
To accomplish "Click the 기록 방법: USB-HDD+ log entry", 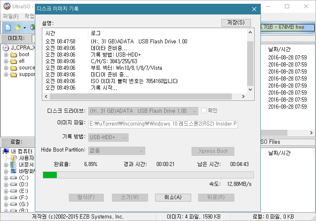I will (x=116, y=55).
